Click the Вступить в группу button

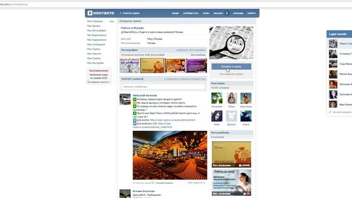pyautogui.click(x=231, y=67)
